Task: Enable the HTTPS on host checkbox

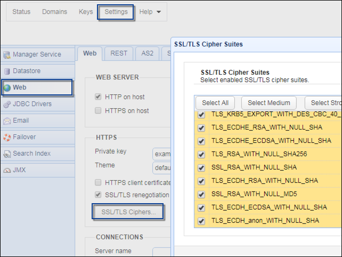Action: pos(98,111)
